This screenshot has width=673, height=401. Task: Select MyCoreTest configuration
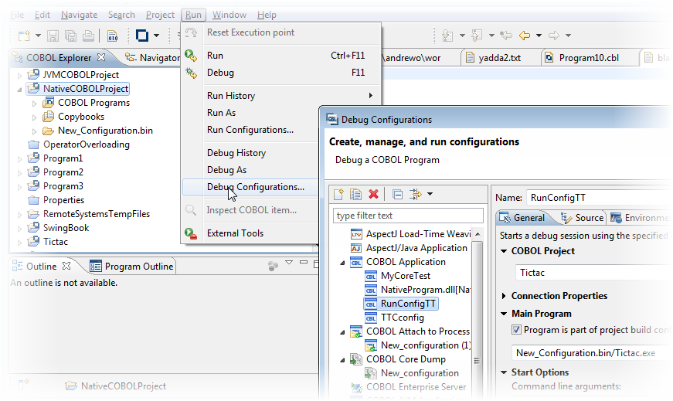click(405, 276)
